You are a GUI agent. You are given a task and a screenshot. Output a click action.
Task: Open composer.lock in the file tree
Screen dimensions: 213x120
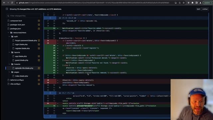[x=16, y=21]
